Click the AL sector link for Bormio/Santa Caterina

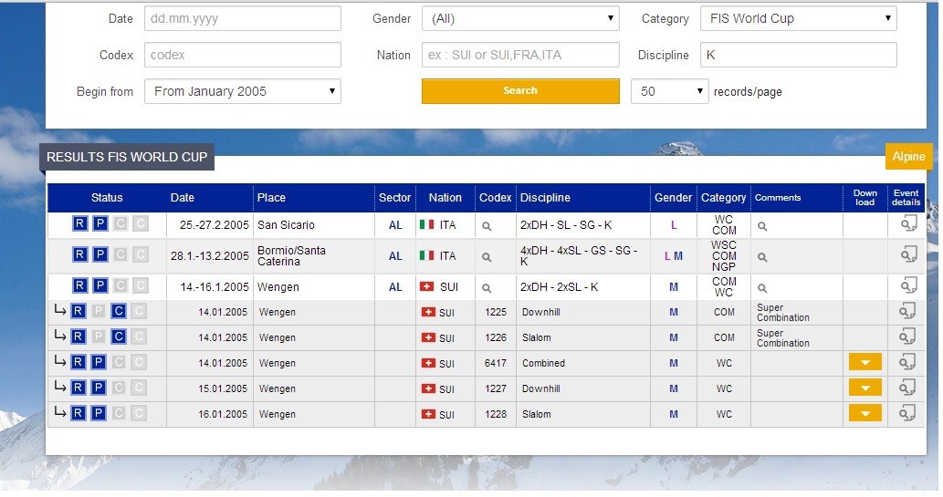[x=395, y=255]
